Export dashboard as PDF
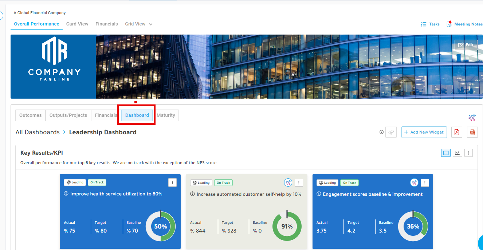483x250 pixels. (457, 132)
